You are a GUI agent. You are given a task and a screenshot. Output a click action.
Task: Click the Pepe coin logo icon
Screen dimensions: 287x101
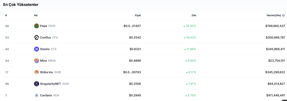[x=37, y=26]
